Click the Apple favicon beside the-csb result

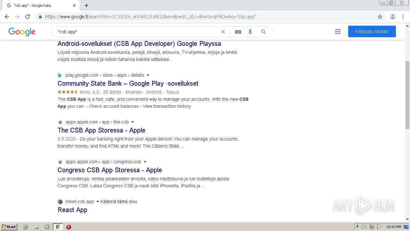point(60,122)
